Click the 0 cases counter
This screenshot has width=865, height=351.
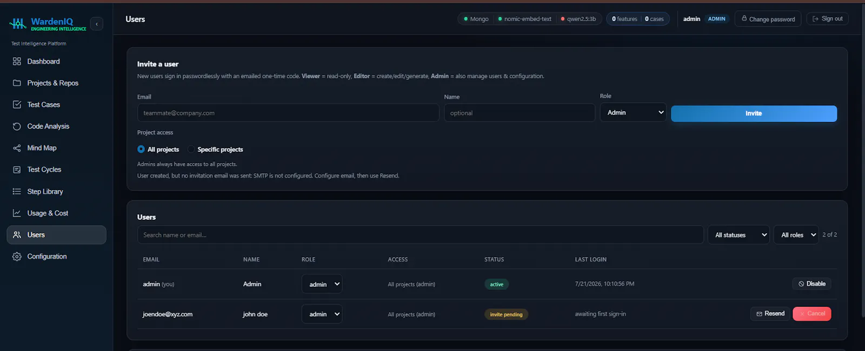tap(654, 19)
